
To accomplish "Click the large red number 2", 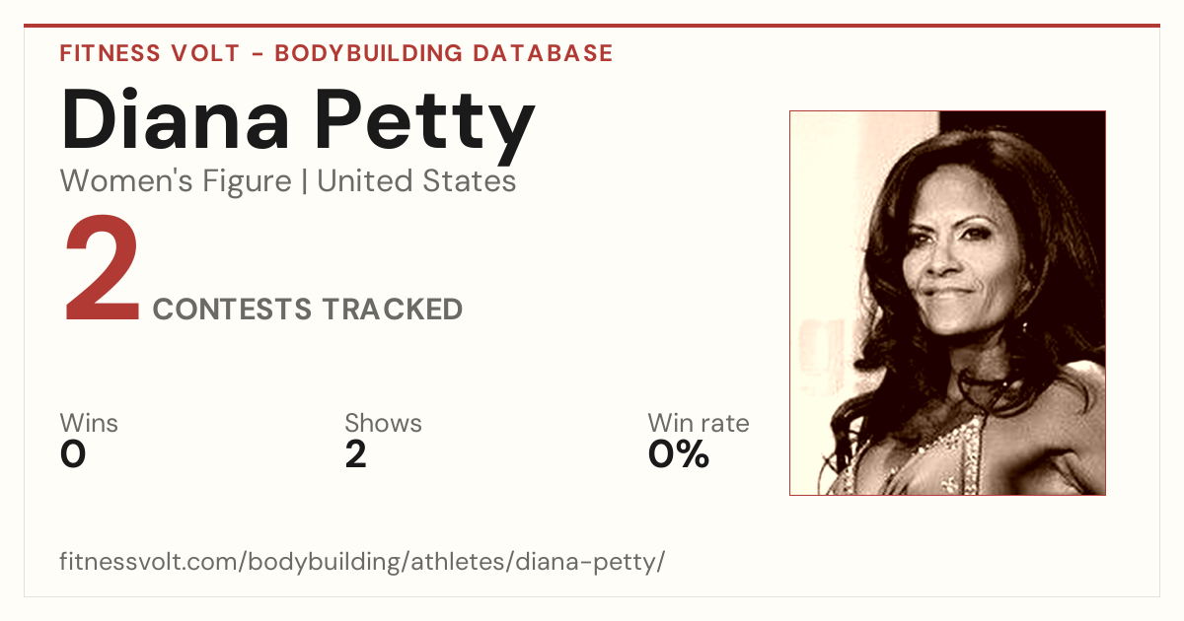I will coord(103,273).
